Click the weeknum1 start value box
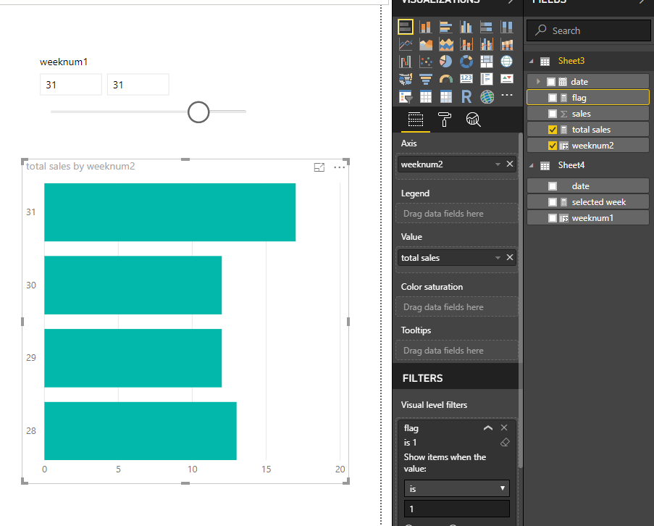654x526 pixels. 71,85
